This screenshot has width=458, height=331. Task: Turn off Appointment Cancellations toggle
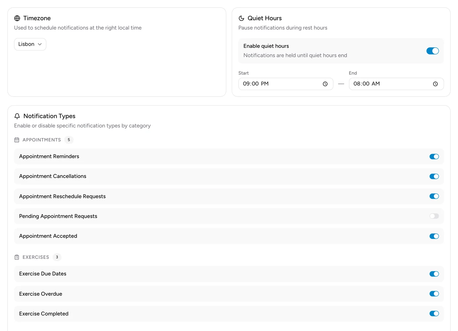[434, 177]
